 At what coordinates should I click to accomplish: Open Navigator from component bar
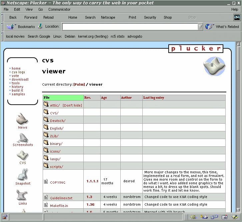coord(193,217)
